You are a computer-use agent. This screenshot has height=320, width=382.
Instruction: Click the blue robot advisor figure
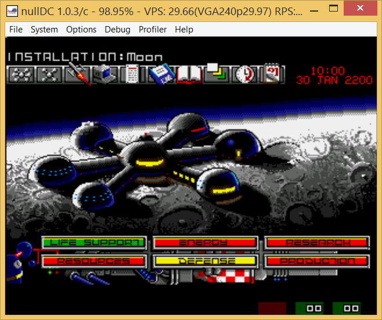click(x=19, y=263)
